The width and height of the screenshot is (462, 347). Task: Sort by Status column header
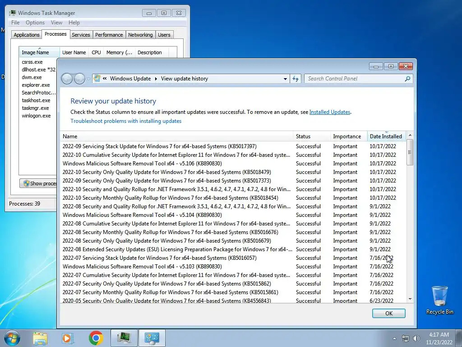312,136
